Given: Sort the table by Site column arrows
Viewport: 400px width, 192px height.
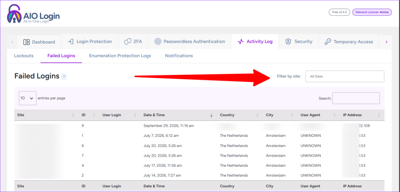Looking at the screenshot, I should 73,115.
